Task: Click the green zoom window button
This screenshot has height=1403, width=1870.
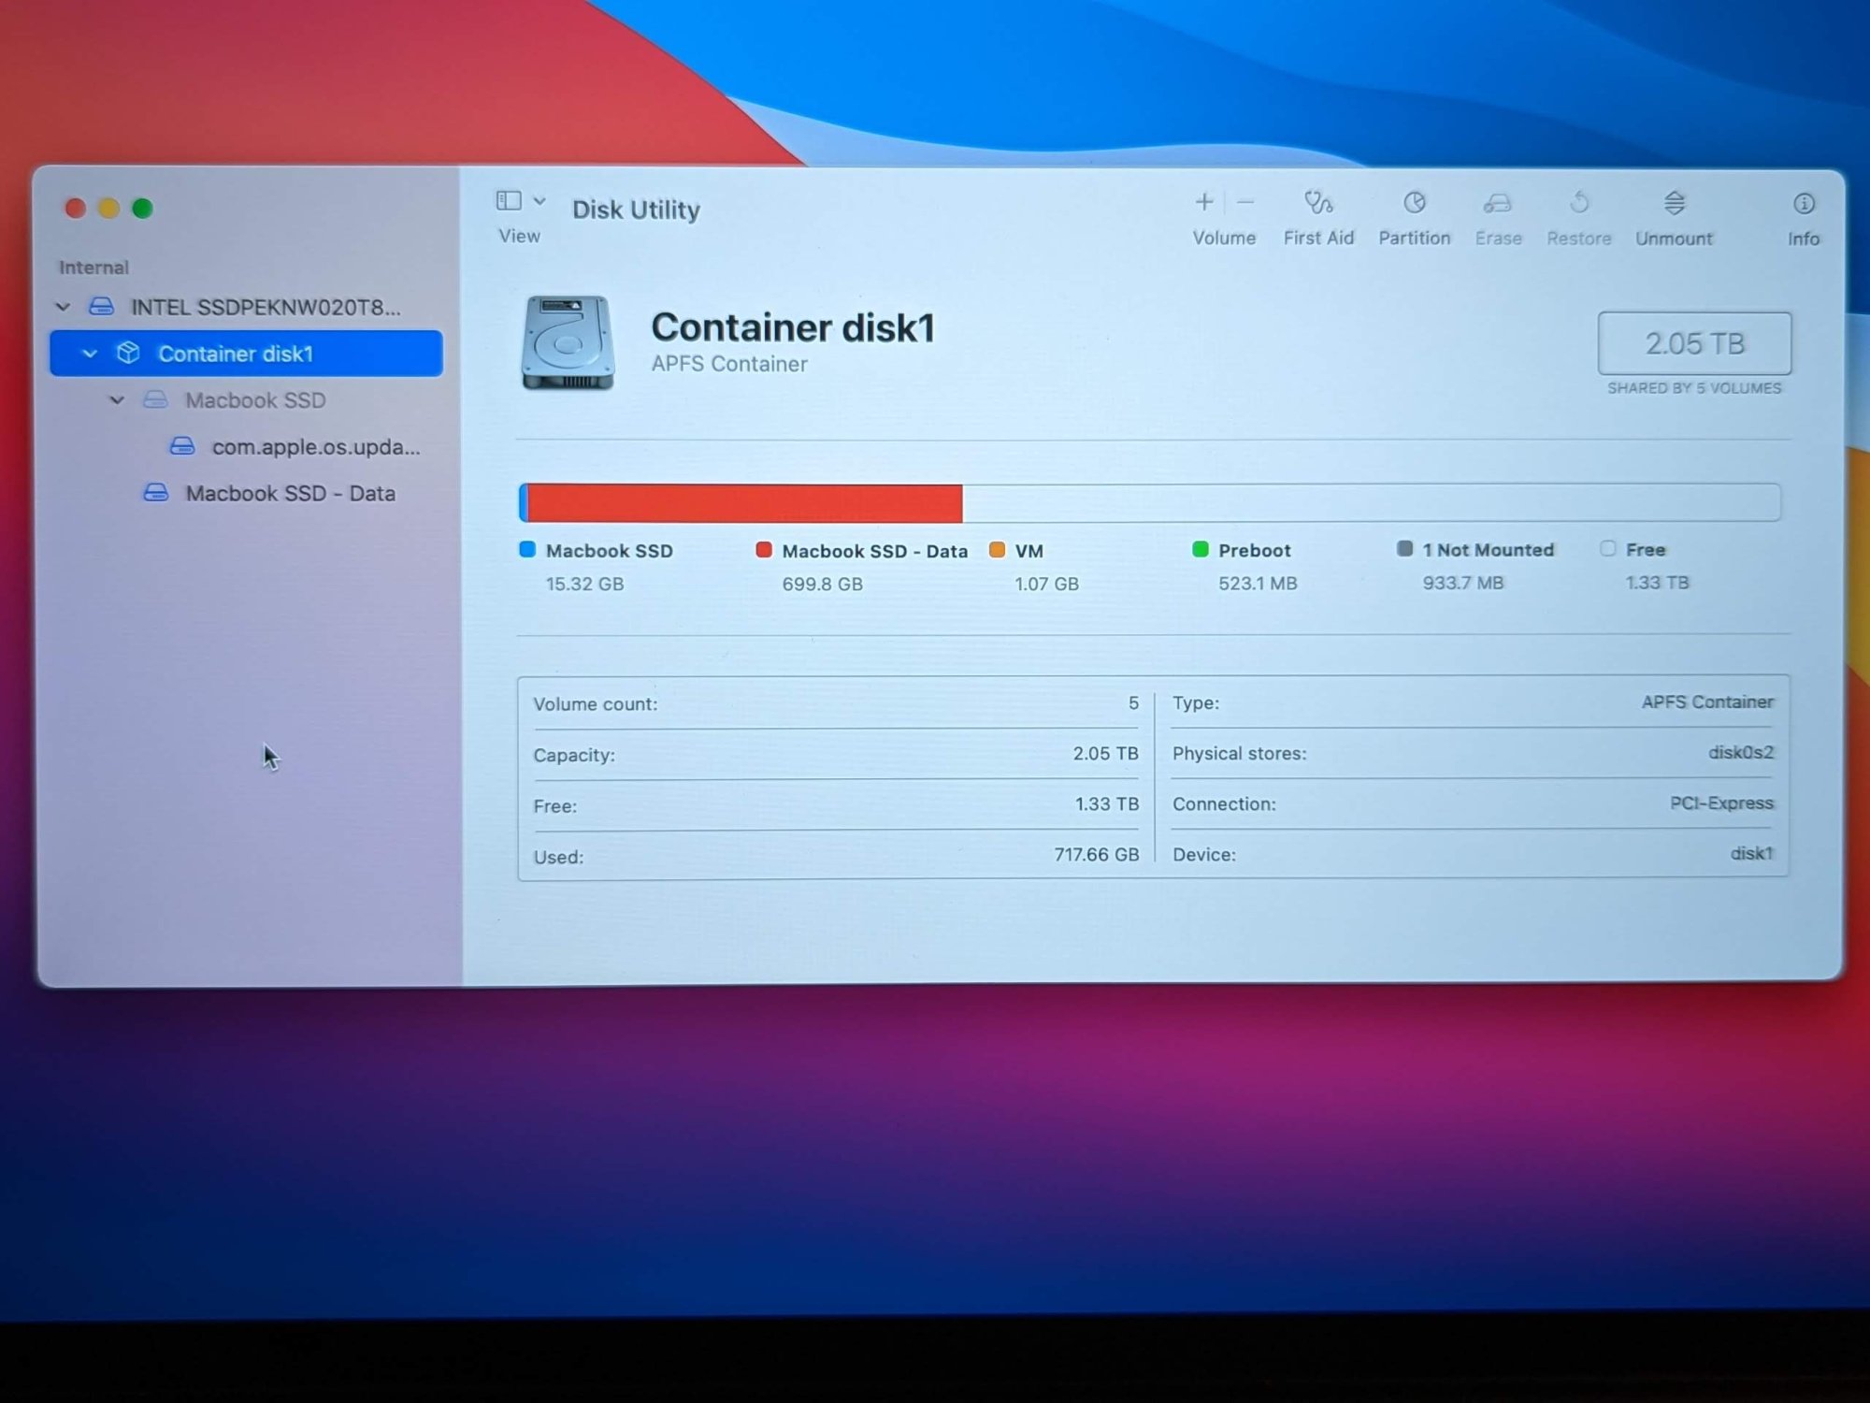Action: tap(142, 209)
